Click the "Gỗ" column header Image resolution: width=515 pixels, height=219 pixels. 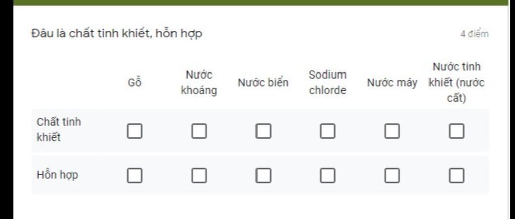(x=134, y=83)
